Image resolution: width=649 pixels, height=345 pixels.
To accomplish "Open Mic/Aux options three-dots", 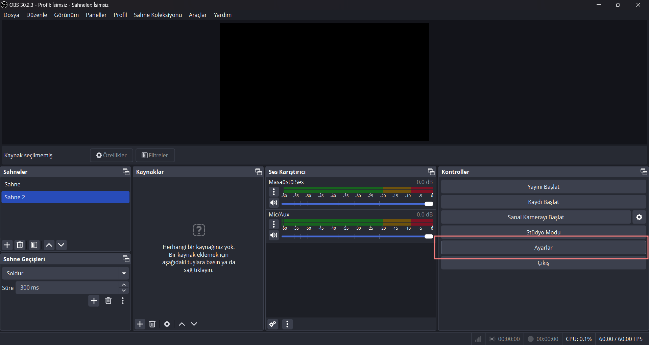I will pos(274,224).
